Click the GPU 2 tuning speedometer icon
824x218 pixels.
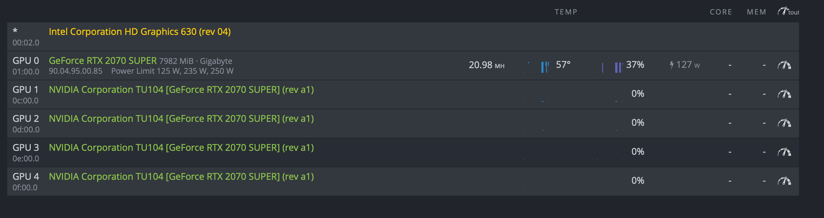click(x=784, y=123)
